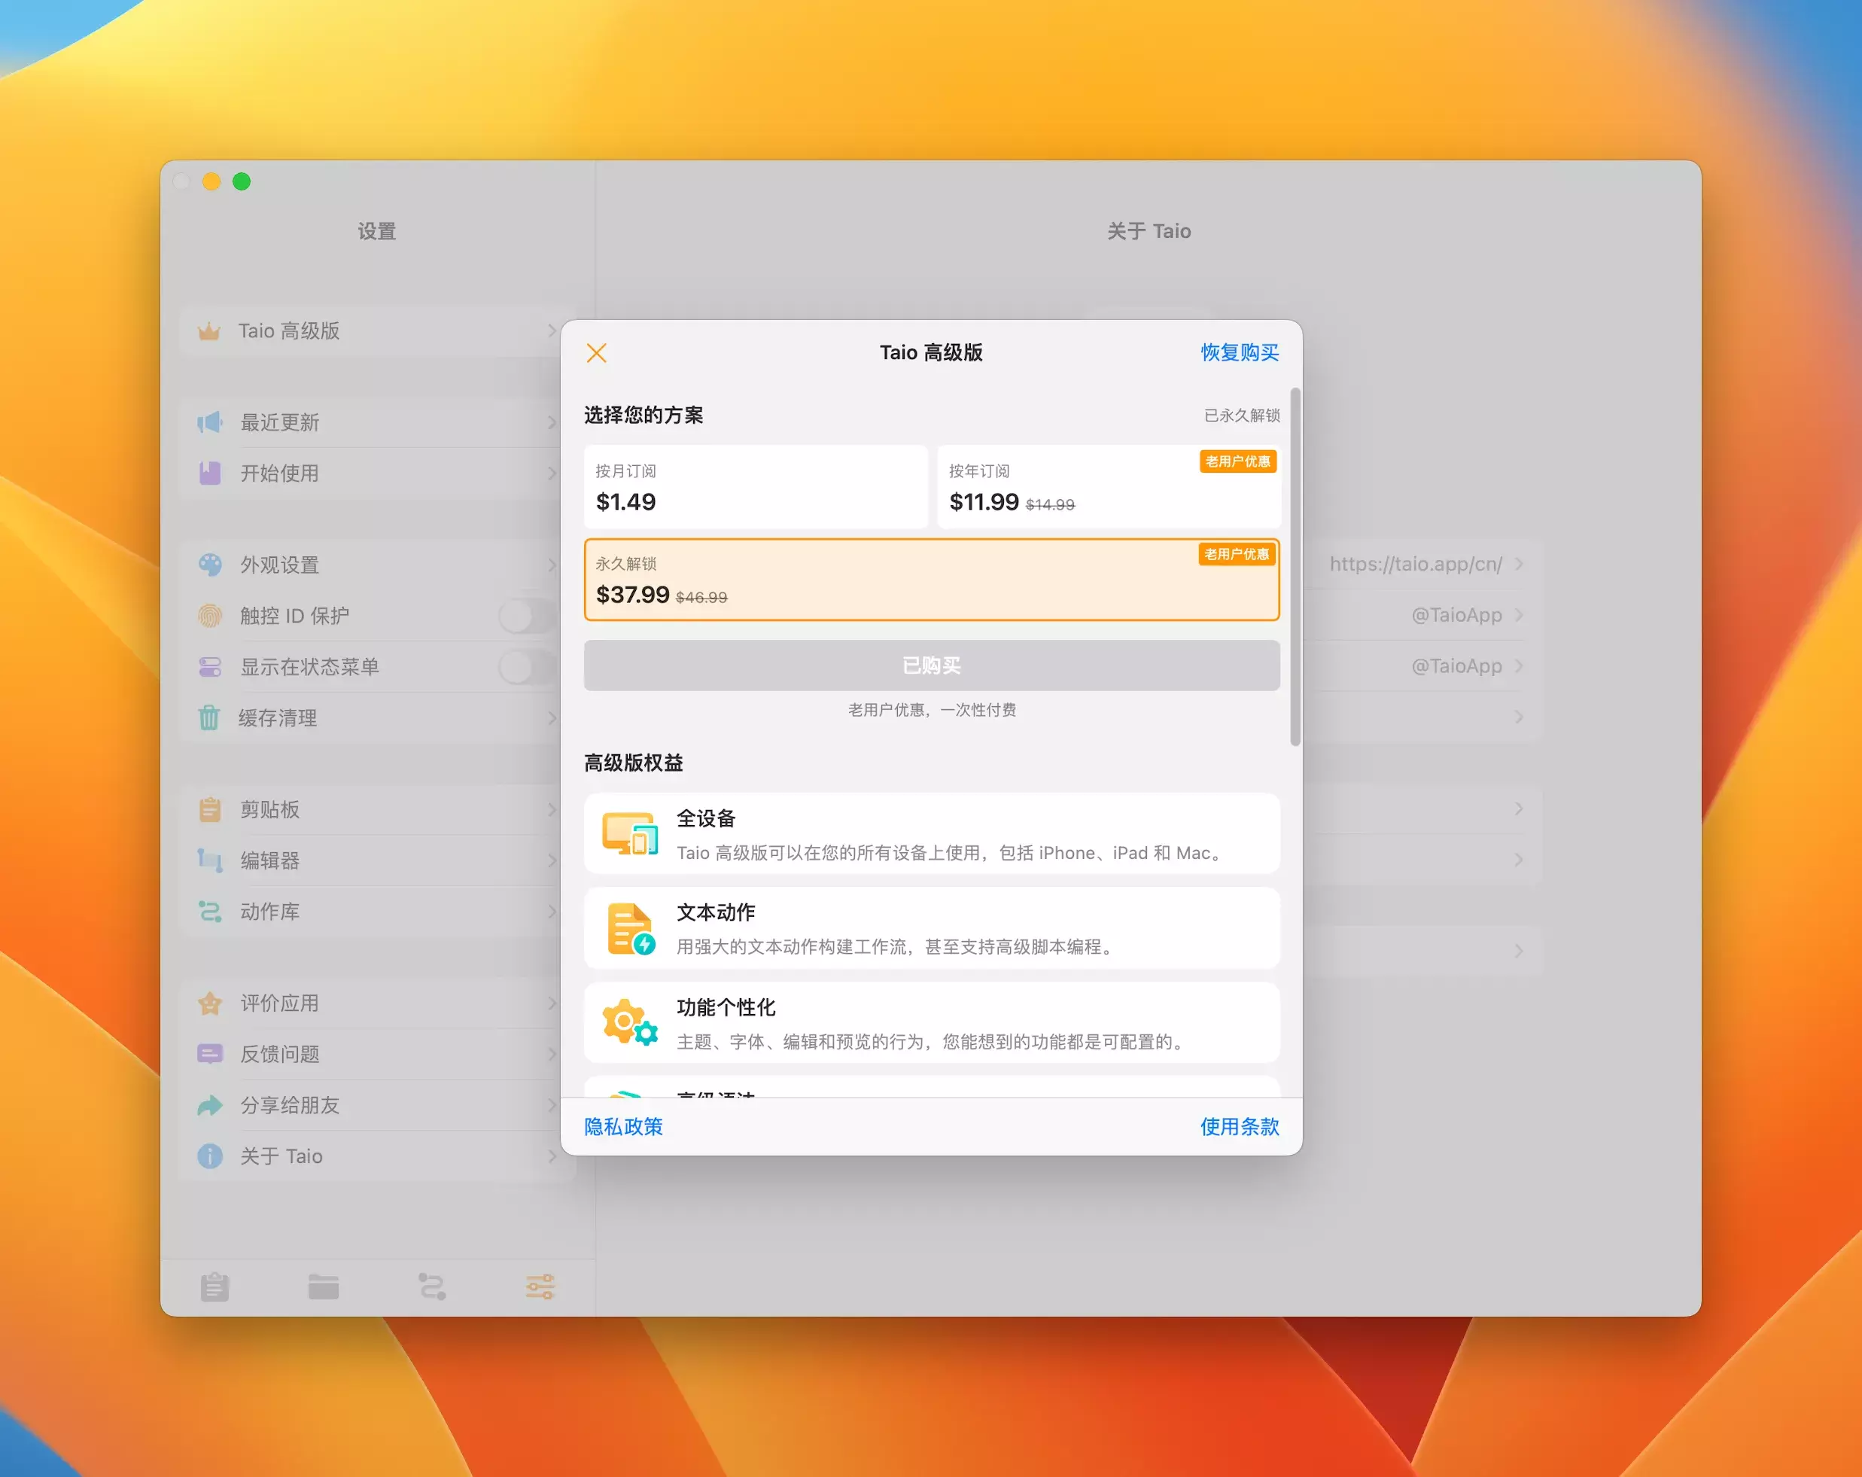
Task: Toggle the 显示在状态菜单 switch
Action: pos(527,667)
